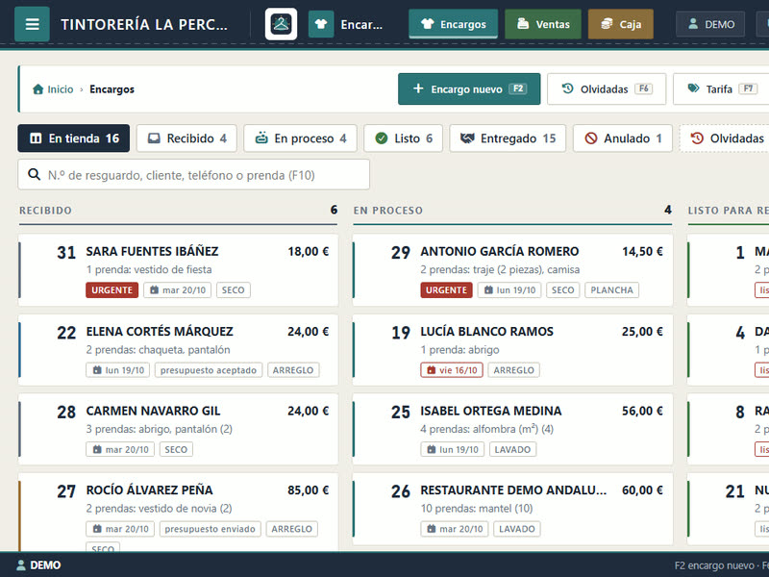This screenshot has height=577, width=769.
Task: Click the calendar icon on order 26's mar 20/10 tag
Action: (431, 529)
